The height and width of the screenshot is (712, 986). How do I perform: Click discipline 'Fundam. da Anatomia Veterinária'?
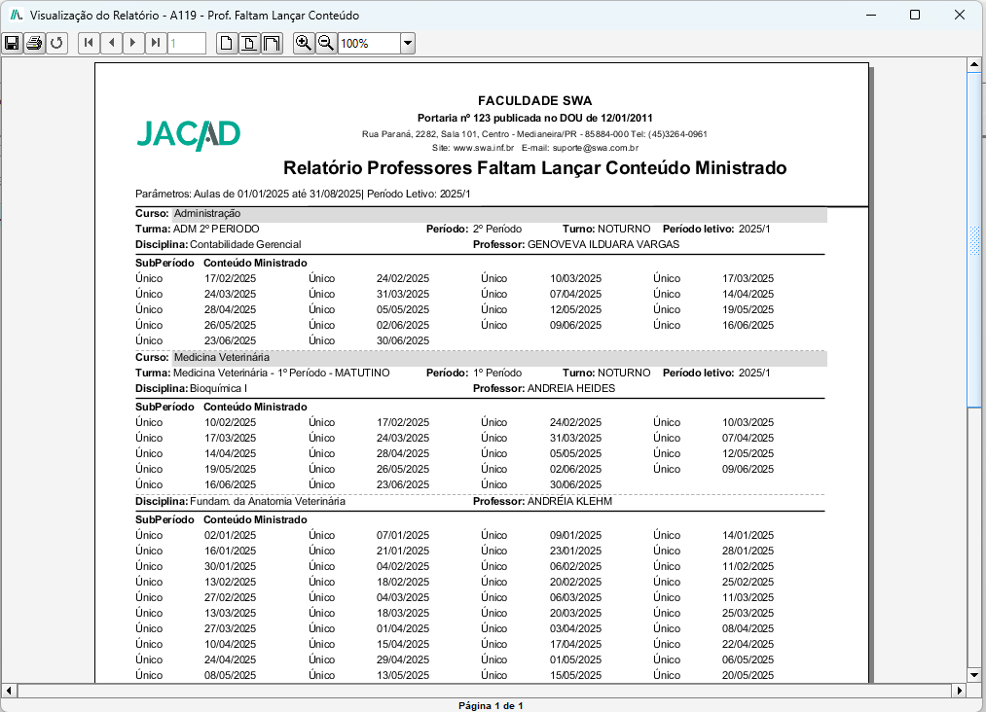(268, 502)
